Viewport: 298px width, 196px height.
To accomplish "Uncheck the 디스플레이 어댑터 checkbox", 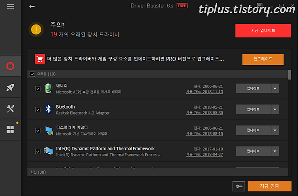I will click(38, 131).
